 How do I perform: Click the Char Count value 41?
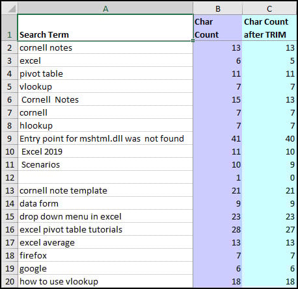(217, 138)
